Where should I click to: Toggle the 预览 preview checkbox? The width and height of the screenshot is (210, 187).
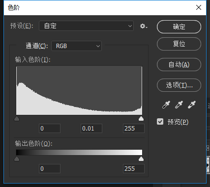(160, 122)
